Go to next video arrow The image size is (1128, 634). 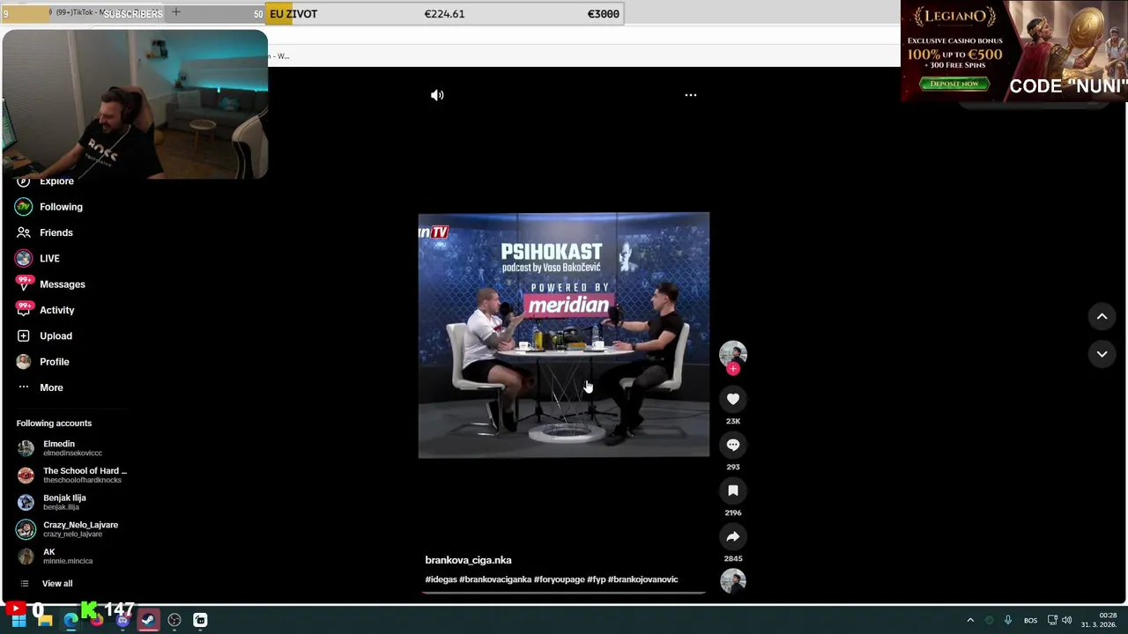click(x=1102, y=354)
